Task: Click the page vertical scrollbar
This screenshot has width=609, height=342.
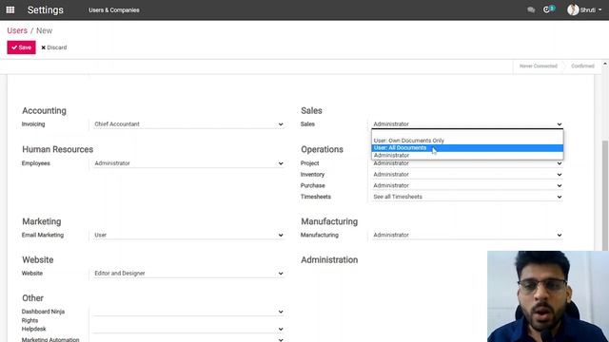Action: 605,196
